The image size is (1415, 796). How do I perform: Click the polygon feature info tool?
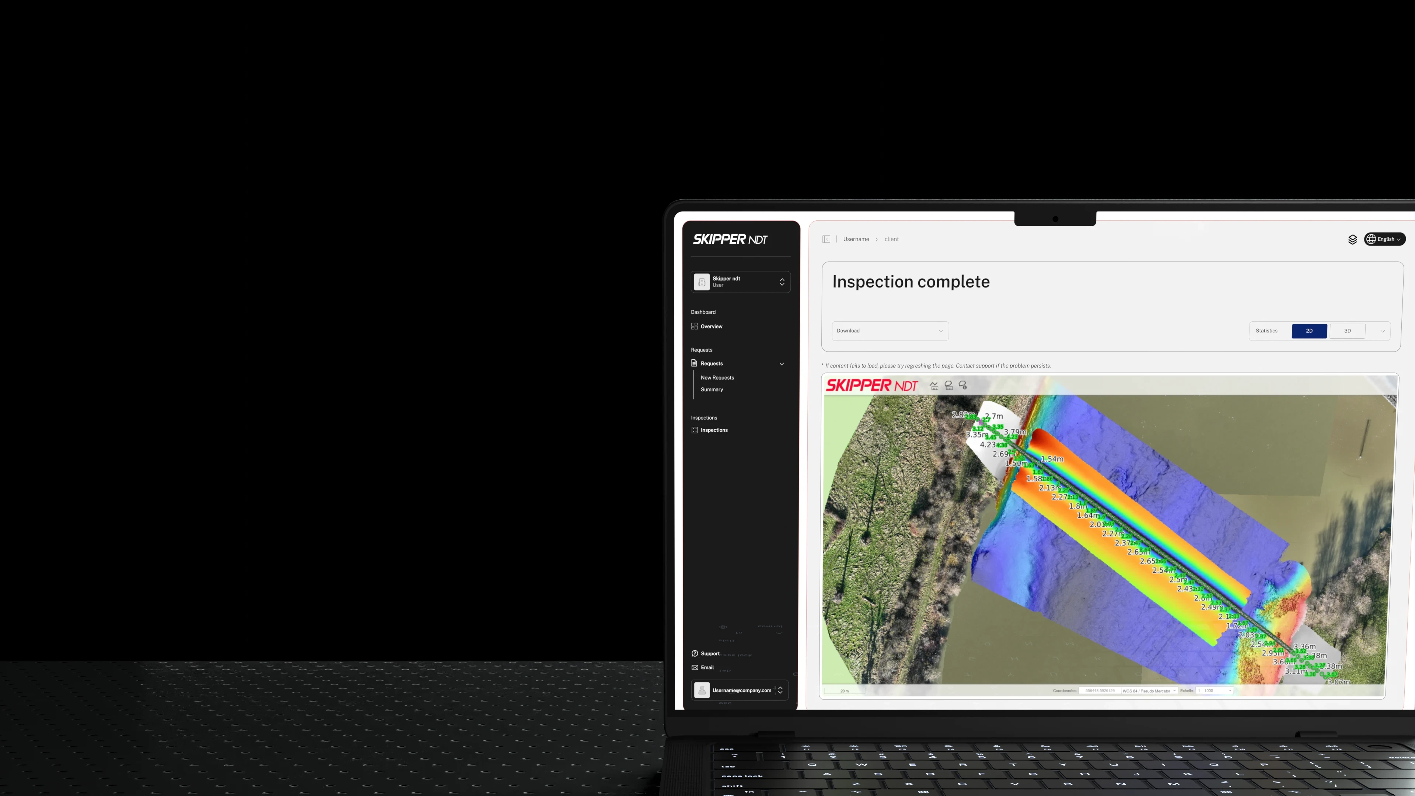963,385
